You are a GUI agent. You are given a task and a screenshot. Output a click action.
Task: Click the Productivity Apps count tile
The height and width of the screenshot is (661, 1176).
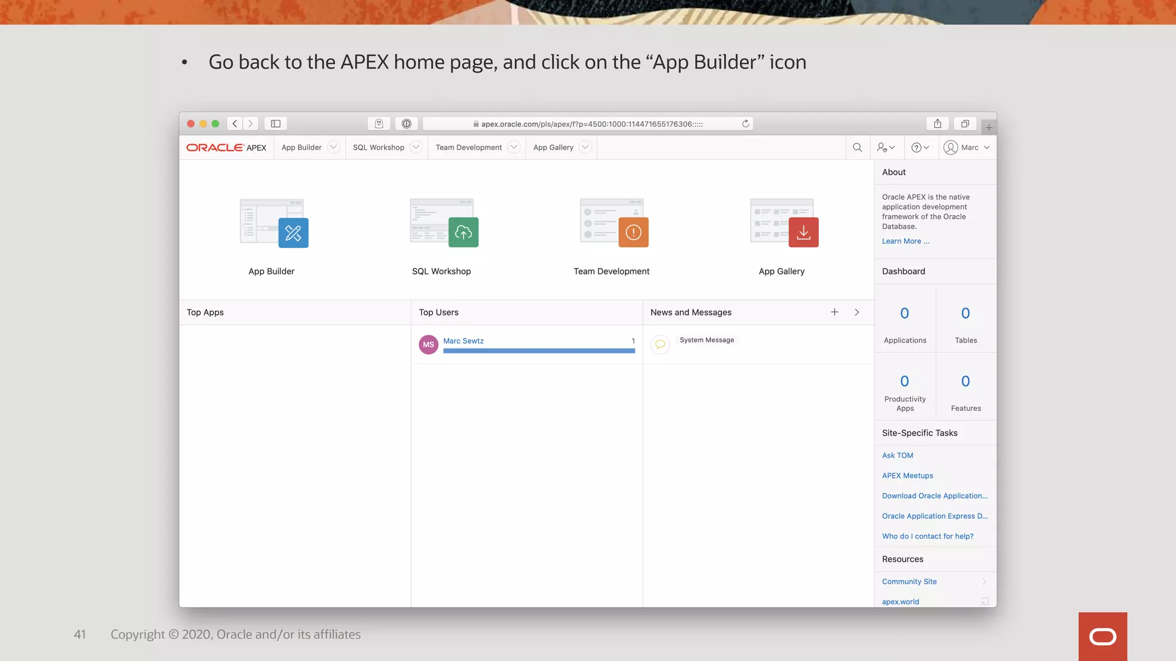click(905, 387)
